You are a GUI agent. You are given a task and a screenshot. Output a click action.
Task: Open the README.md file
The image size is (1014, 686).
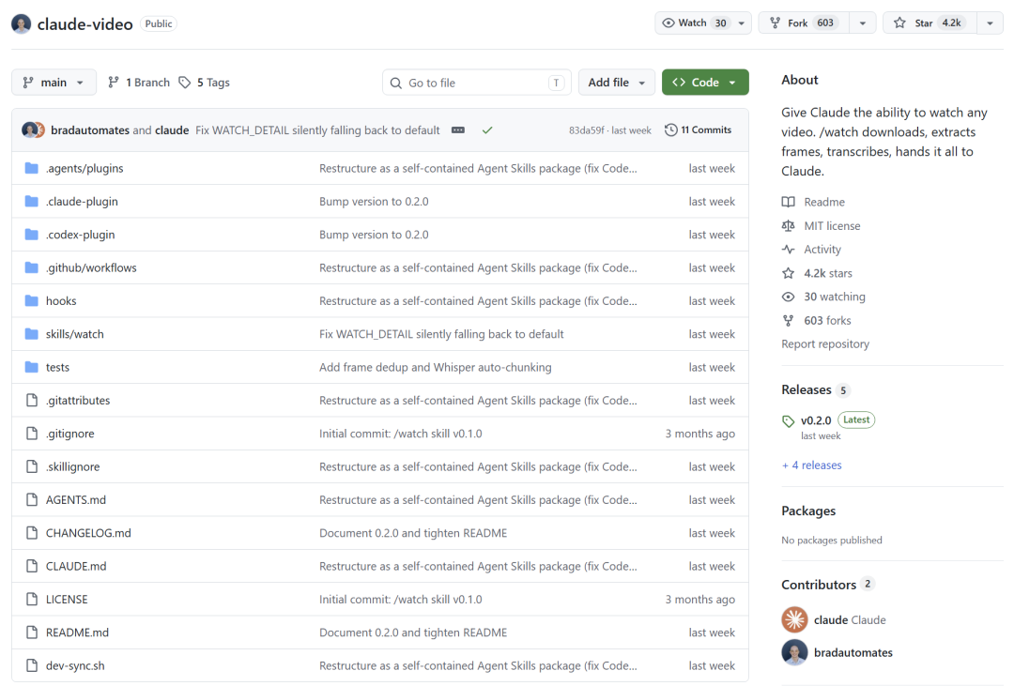click(x=77, y=633)
